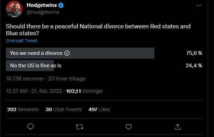View the 202 Retweets list

[23, 109]
